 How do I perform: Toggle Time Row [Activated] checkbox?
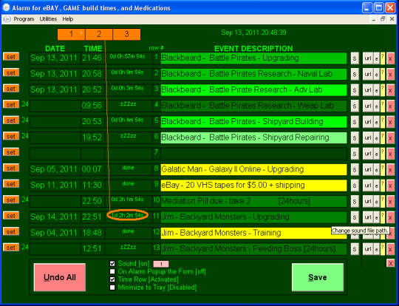click(x=112, y=279)
